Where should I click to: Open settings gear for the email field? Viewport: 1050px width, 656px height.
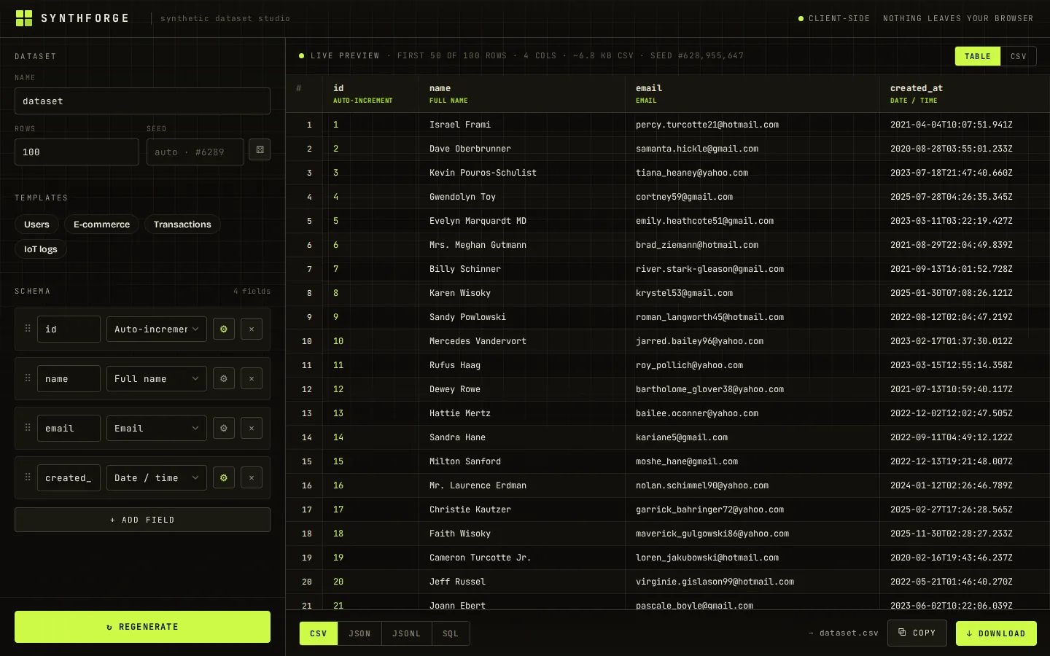224,429
